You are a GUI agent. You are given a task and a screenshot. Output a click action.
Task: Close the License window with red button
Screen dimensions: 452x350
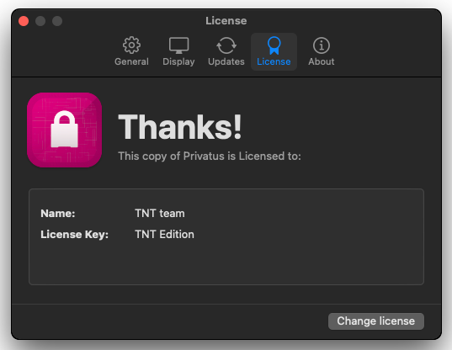click(x=24, y=21)
